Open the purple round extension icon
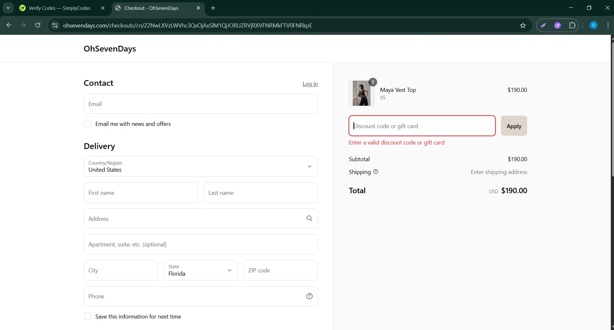 558,25
